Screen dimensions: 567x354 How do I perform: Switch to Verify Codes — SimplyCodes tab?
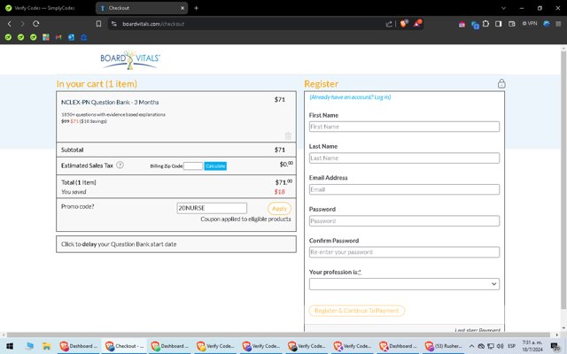(44, 8)
